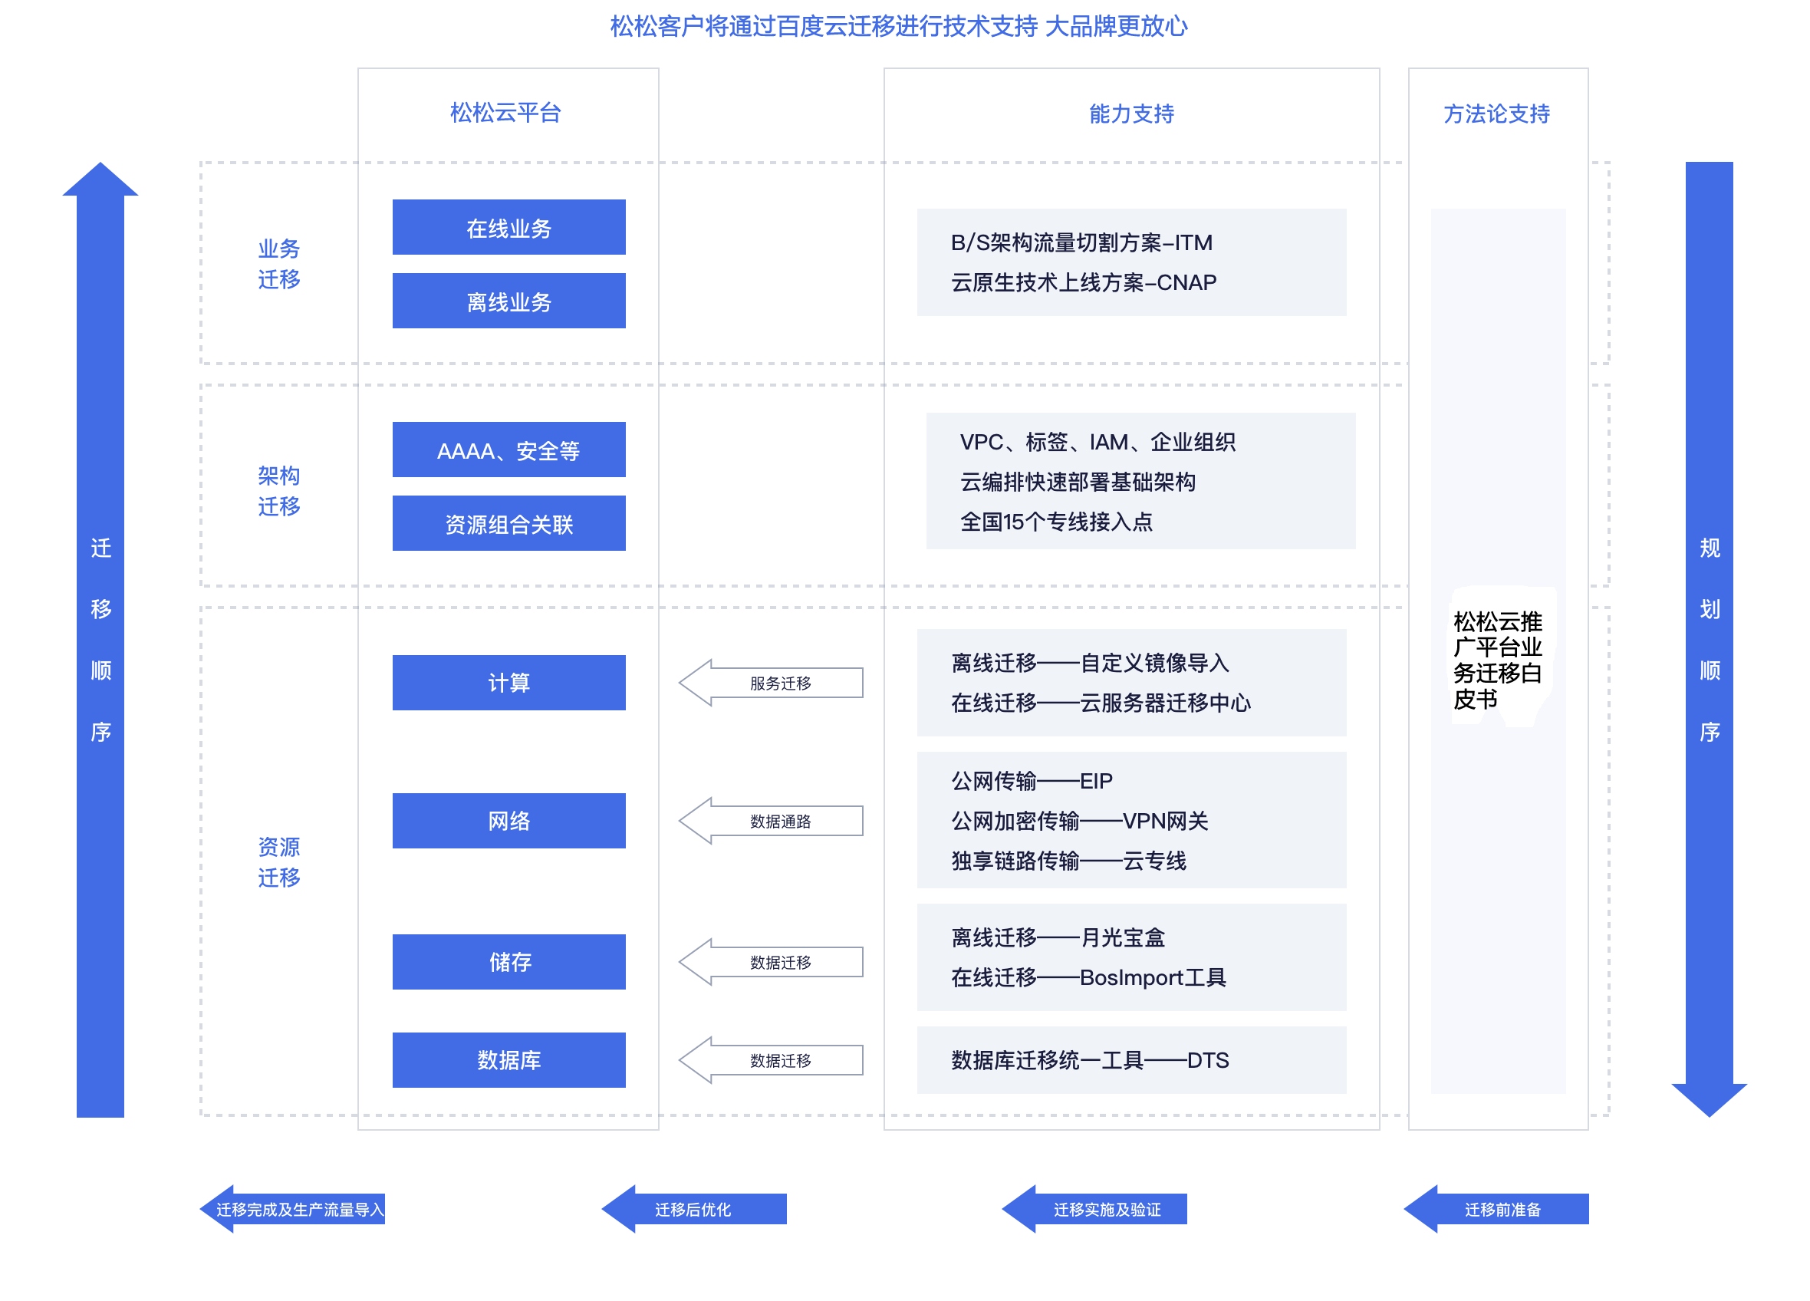Screen dimensions: 1810x1301
Task: Click the 迁移顺序 upward arrow
Action: 100,639
